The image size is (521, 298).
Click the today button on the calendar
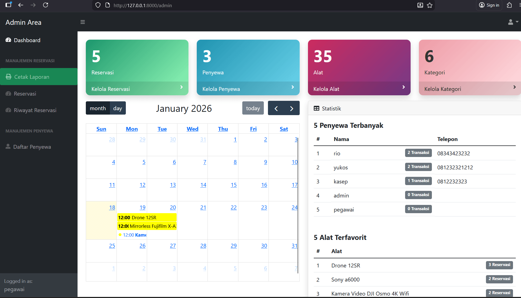(x=253, y=108)
